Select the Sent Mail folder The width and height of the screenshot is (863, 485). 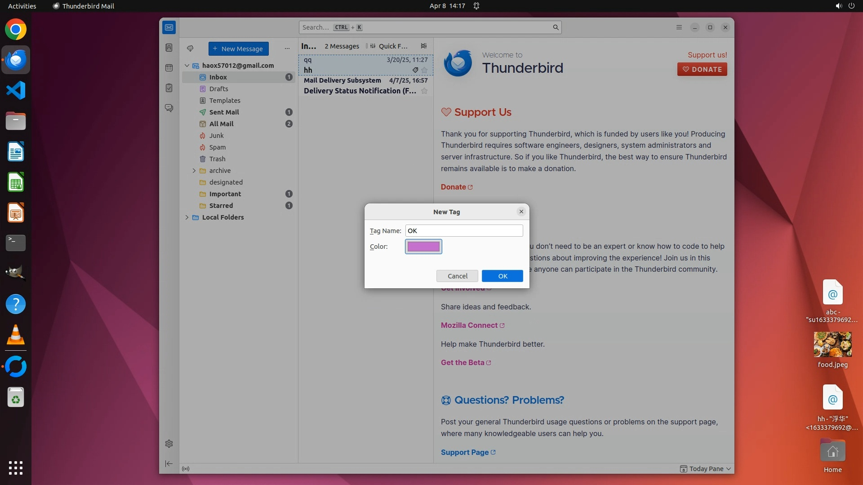point(224,112)
